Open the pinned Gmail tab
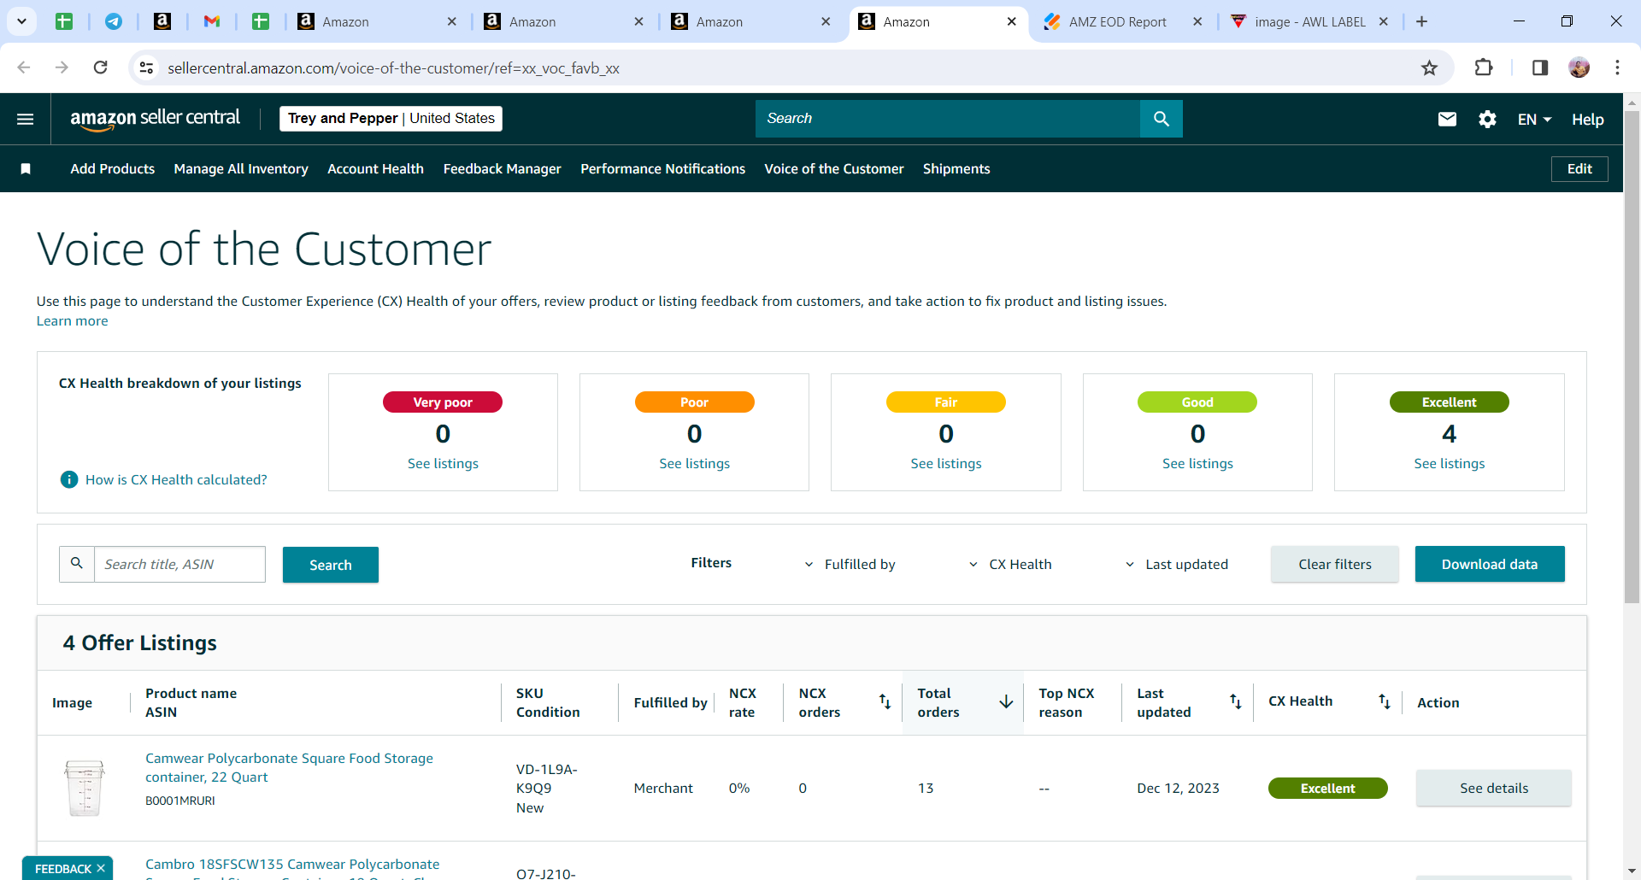The height and width of the screenshot is (880, 1641). 212,21
